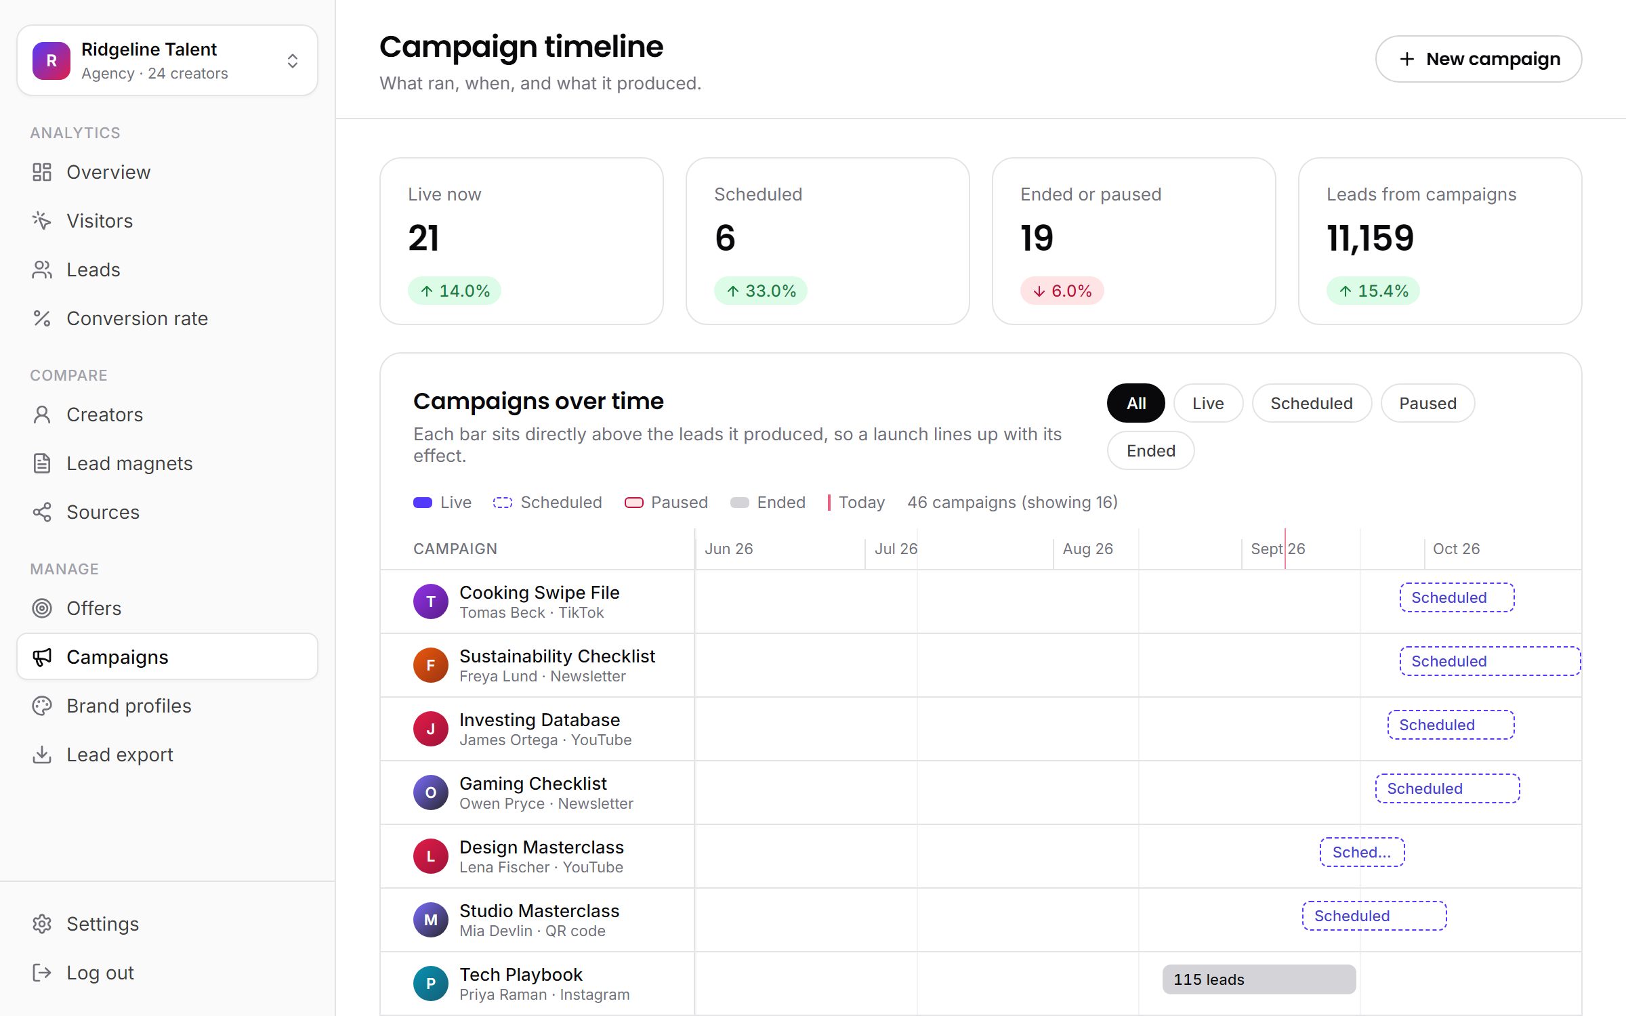Click the Settings gear icon
This screenshot has width=1626, height=1016.
[x=42, y=924]
